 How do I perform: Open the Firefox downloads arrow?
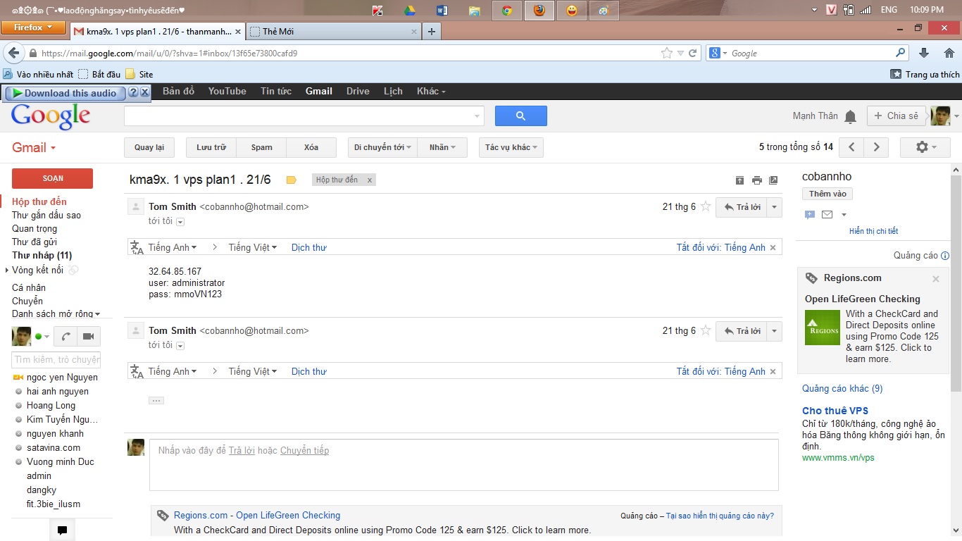pos(925,53)
